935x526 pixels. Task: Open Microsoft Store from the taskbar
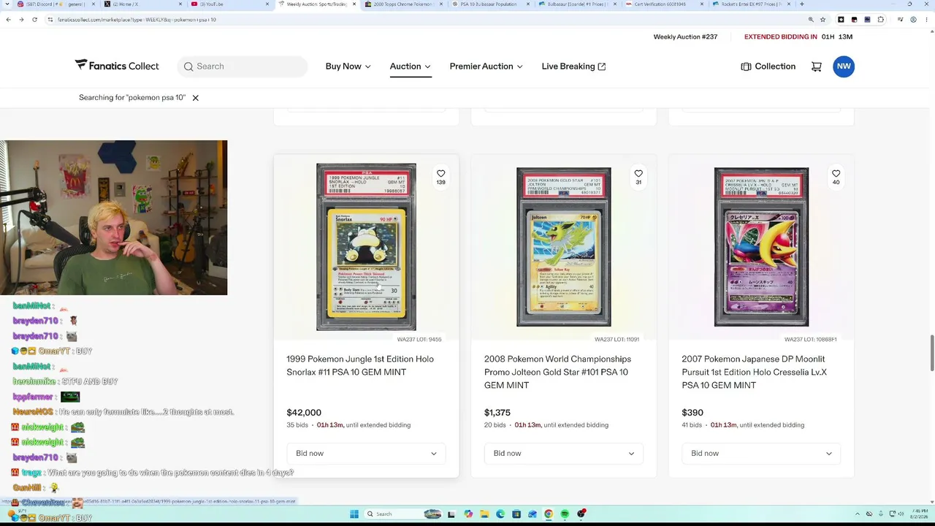click(x=516, y=514)
